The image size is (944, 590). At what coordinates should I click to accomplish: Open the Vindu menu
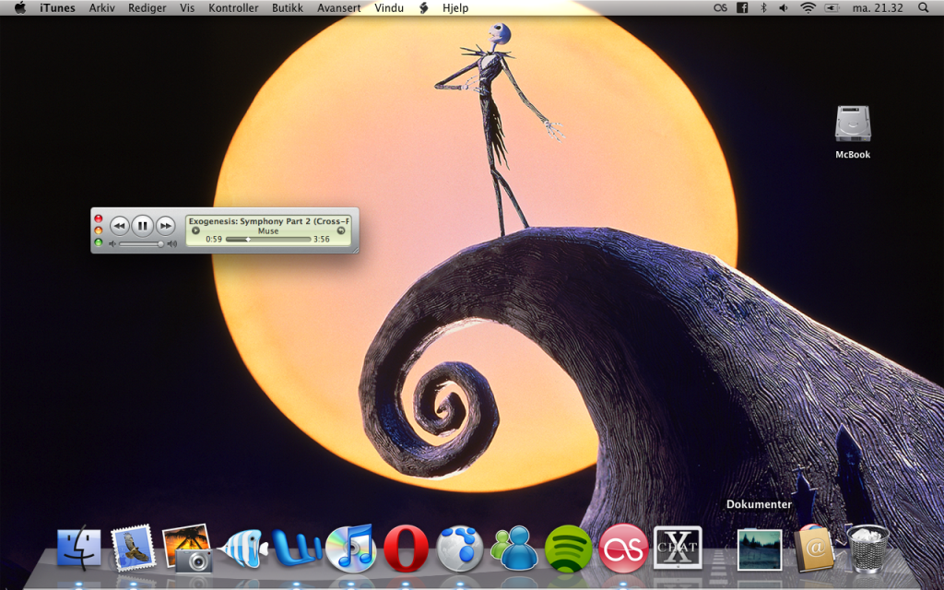(x=389, y=7)
